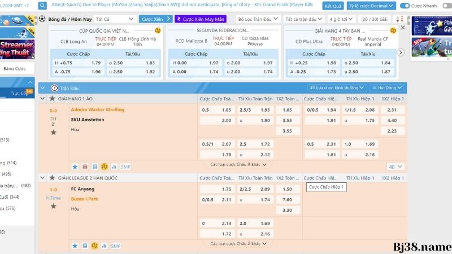Favorite the Admira Wacker Modling match star
The height and width of the screenshot is (254, 452).
pyautogui.click(x=53, y=132)
